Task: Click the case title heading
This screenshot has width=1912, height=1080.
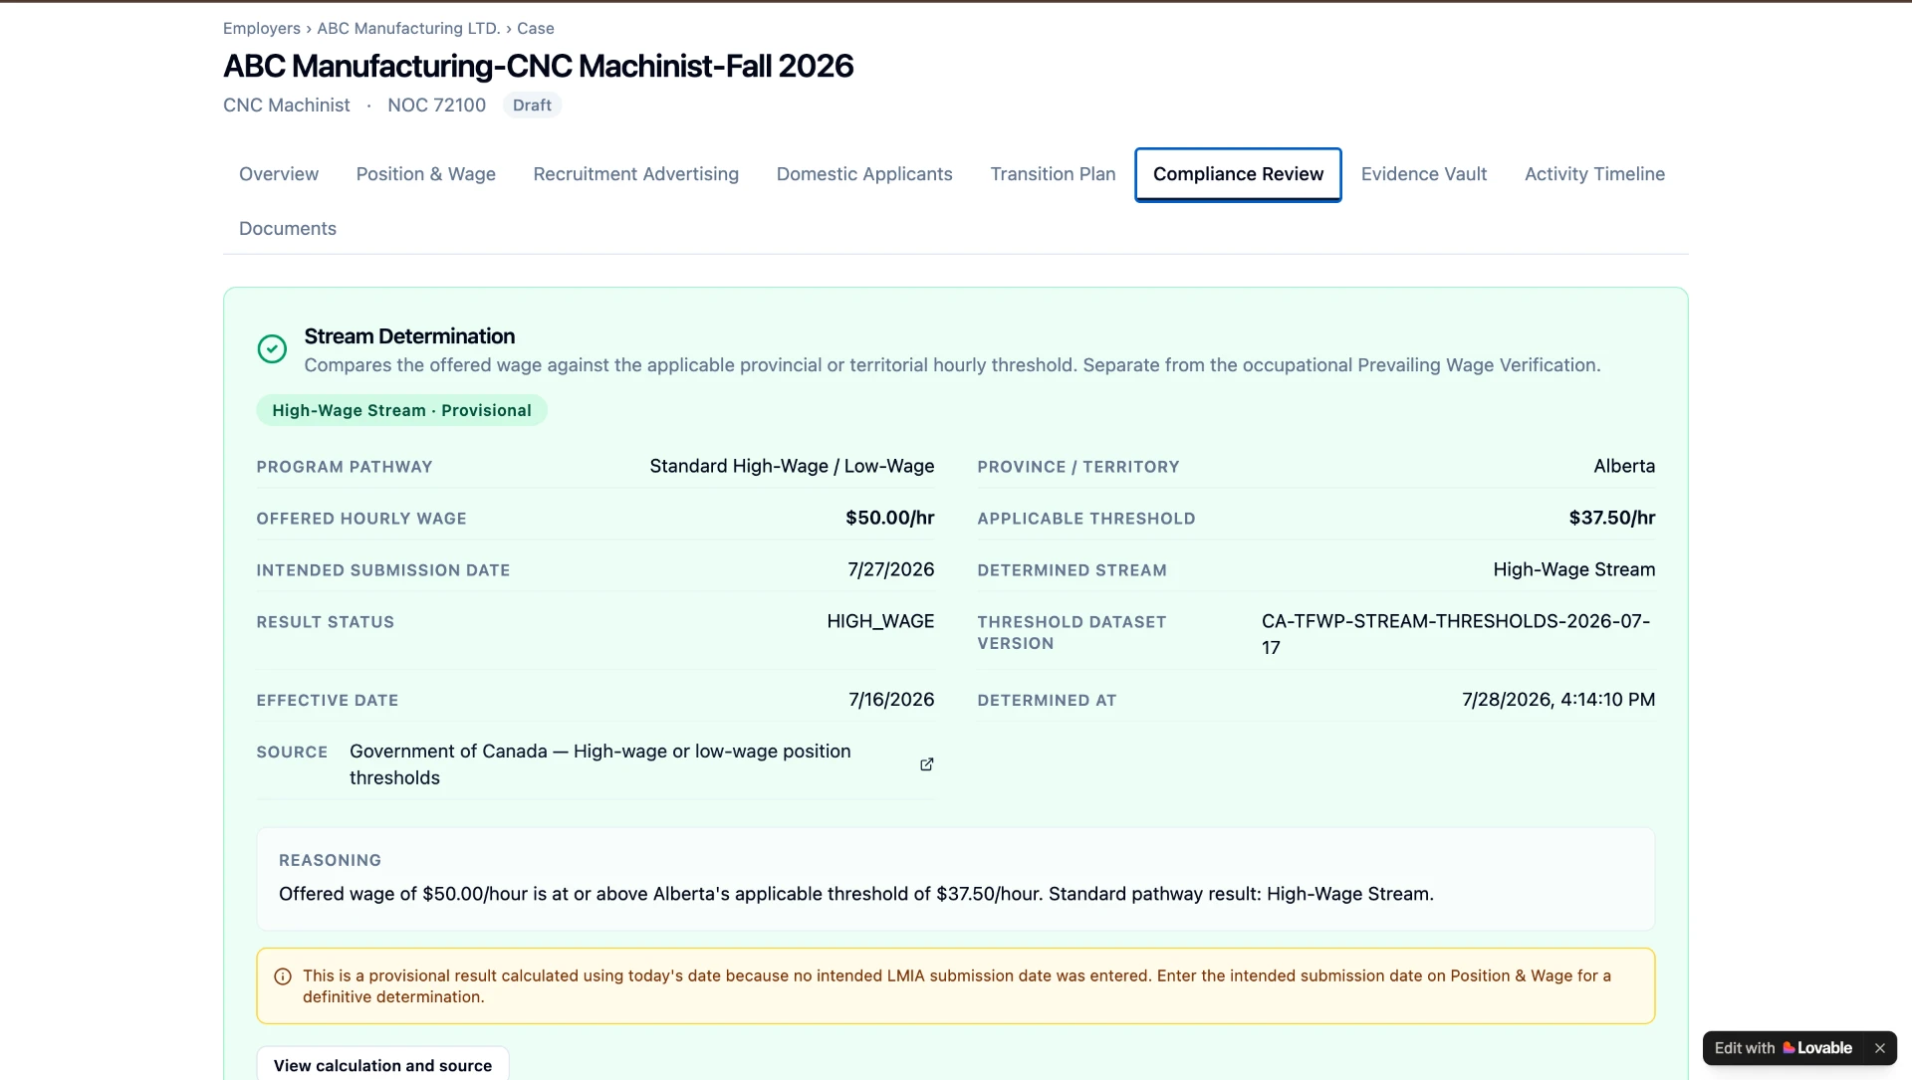Action: (538, 66)
